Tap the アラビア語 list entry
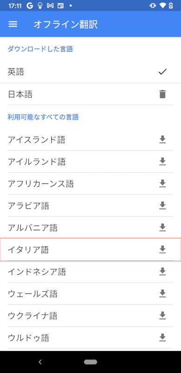This screenshot has width=181, height=373. coord(90,206)
